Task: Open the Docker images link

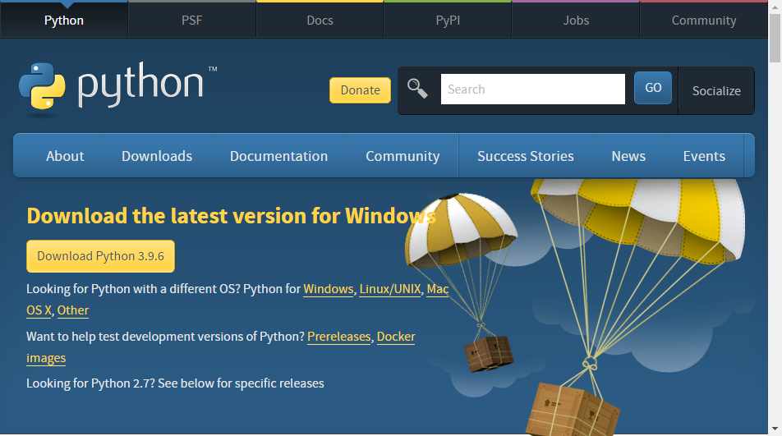Action: click(x=396, y=337)
